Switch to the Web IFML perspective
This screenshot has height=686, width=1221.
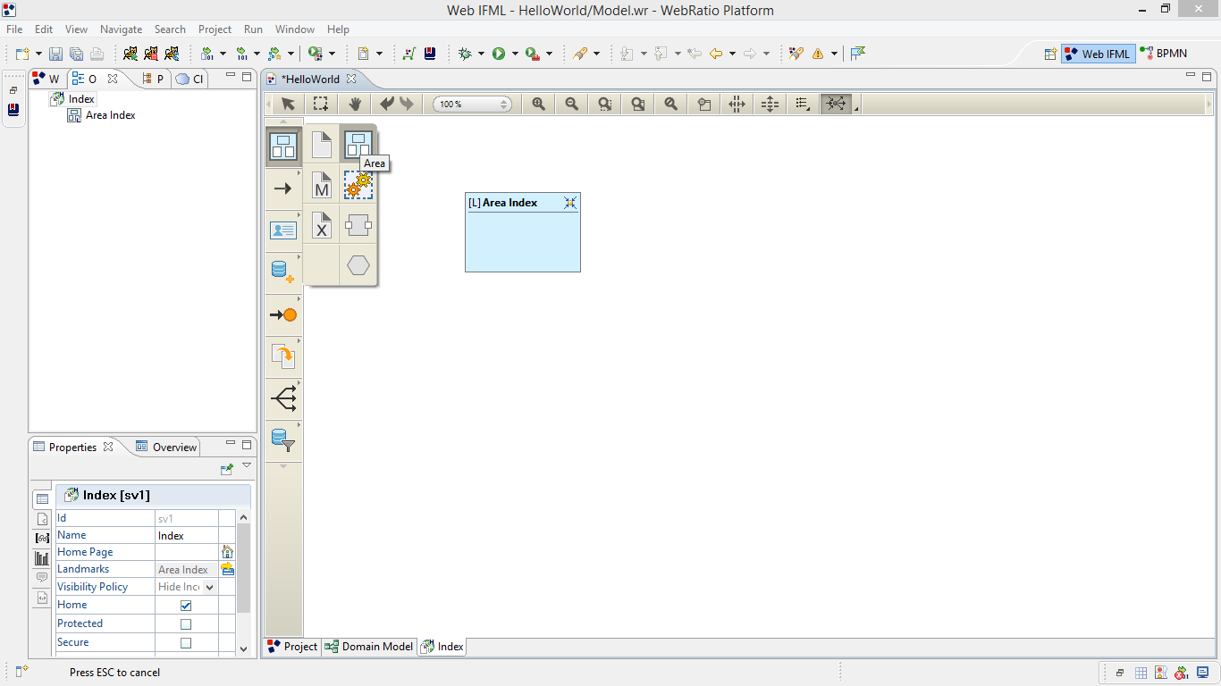(1098, 54)
